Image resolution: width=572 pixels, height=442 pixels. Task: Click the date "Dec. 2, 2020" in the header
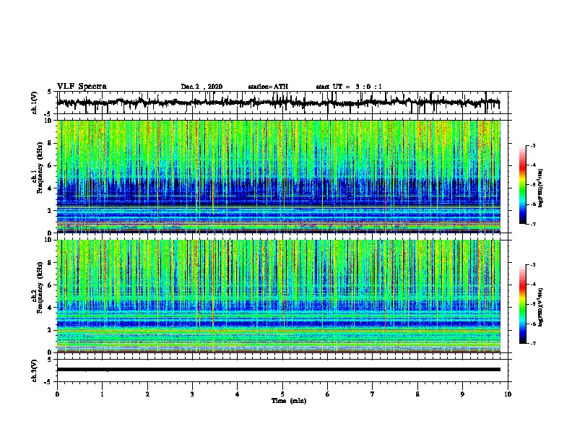tap(201, 87)
